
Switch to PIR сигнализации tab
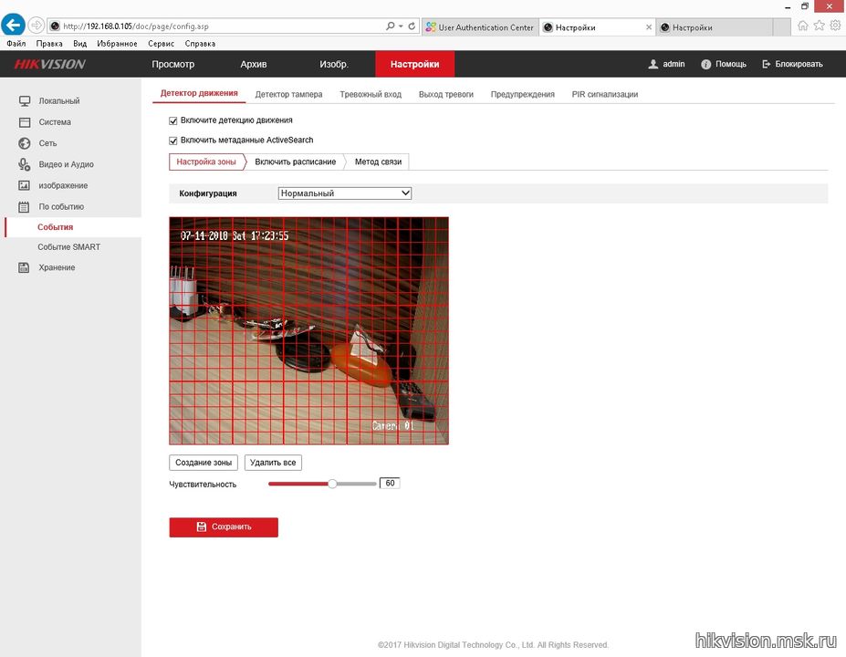click(x=605, y=94)
